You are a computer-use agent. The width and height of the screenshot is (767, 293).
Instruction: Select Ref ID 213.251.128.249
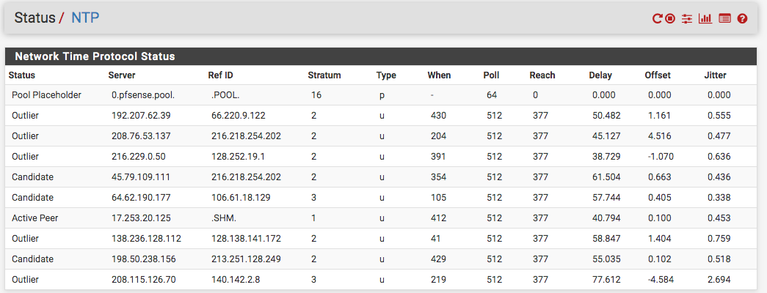[246, 259]
